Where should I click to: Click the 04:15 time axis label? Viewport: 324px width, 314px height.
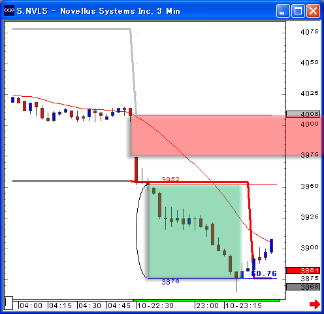[60, 305]
